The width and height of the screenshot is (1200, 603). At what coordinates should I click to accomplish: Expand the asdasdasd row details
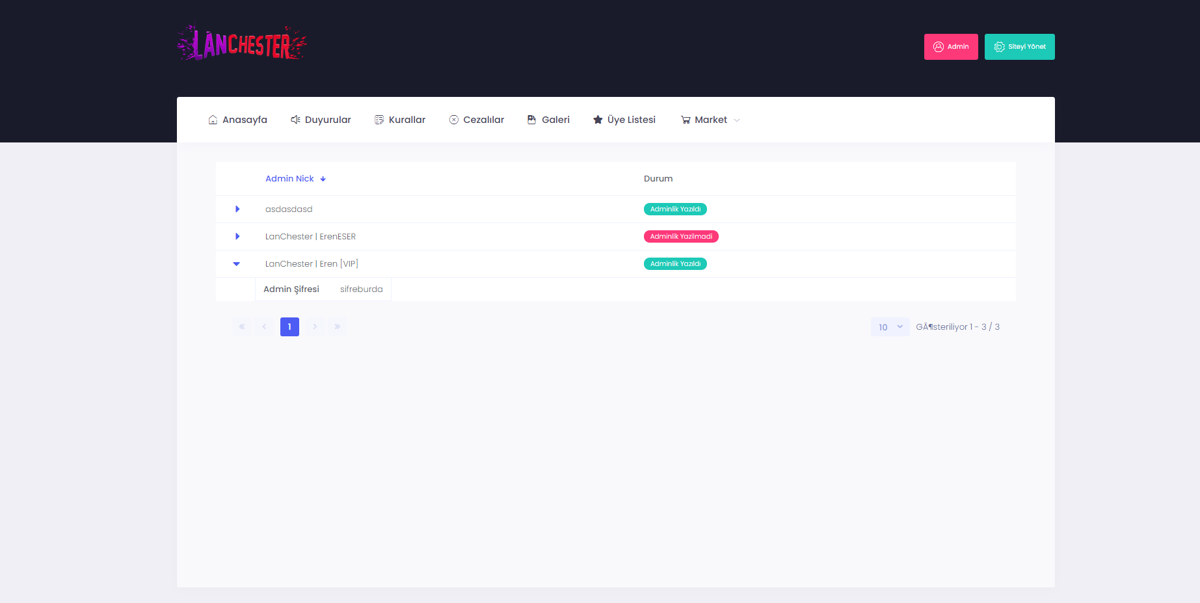(237, 209)
